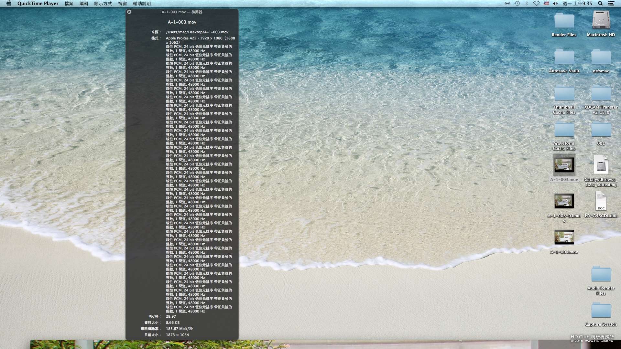Click the 資料傳輸率 label

[151, 329]
